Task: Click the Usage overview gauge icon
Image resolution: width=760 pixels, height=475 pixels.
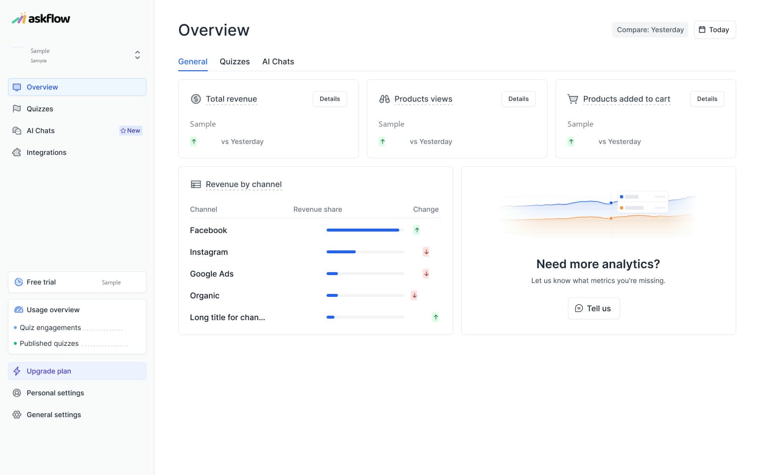Action: tap(19, 310)
